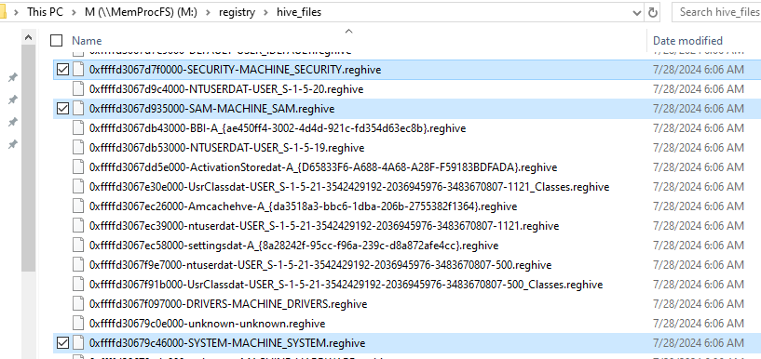Select 0xffffd3067db53000-NTUSERDAT-USER_S-1-5-19.reghive filename
Viewport: 761px width, 359px height.
[x=226, y=148]
